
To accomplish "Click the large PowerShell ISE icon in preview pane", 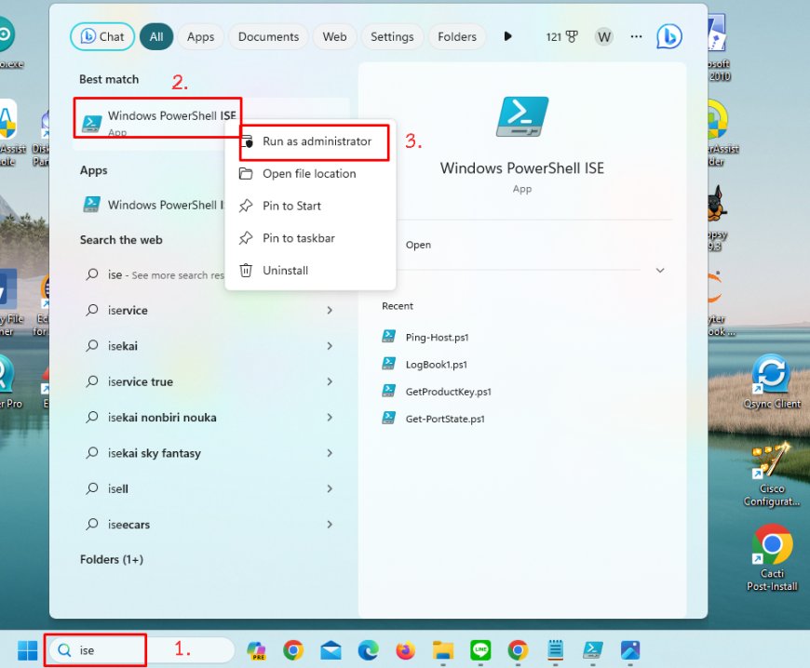I will pos(521,116).
